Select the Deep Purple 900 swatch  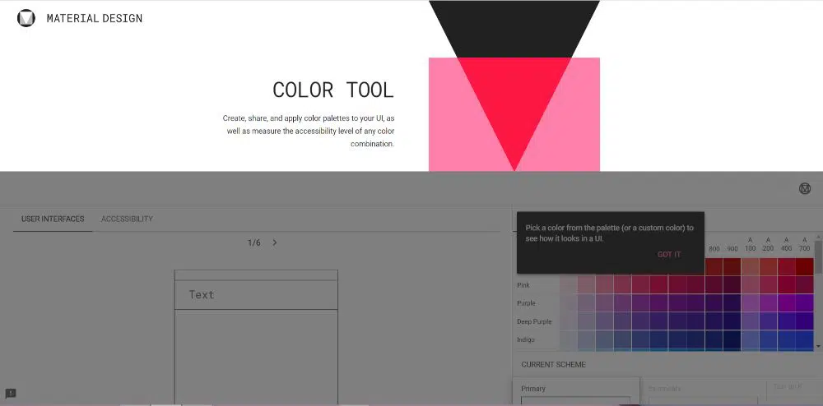click(732, 321)
